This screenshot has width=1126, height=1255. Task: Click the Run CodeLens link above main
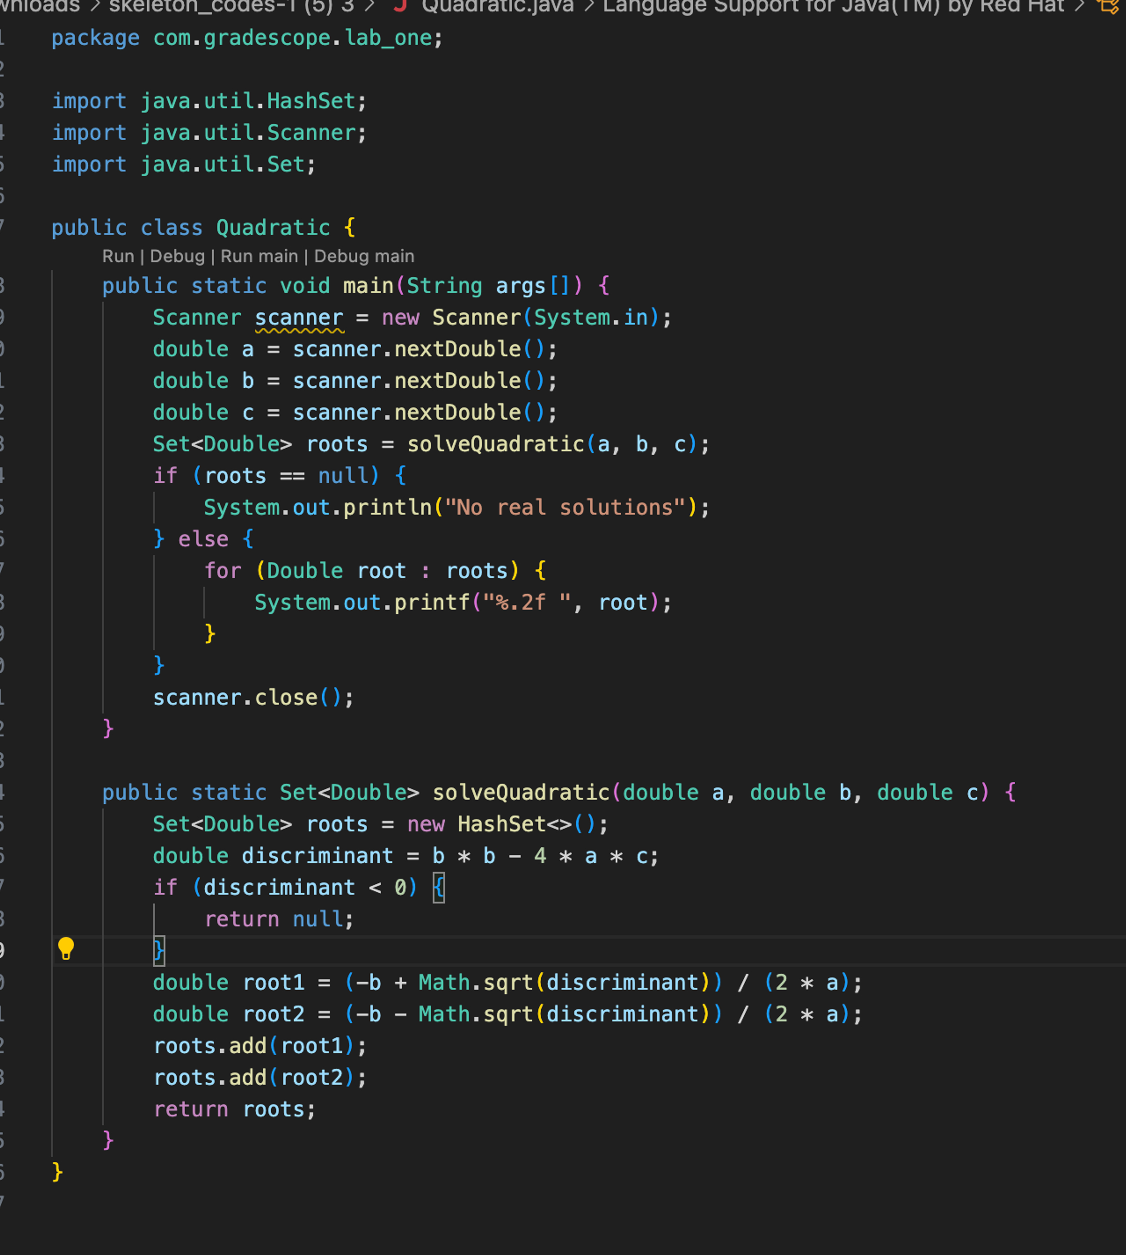coord(118,256)
